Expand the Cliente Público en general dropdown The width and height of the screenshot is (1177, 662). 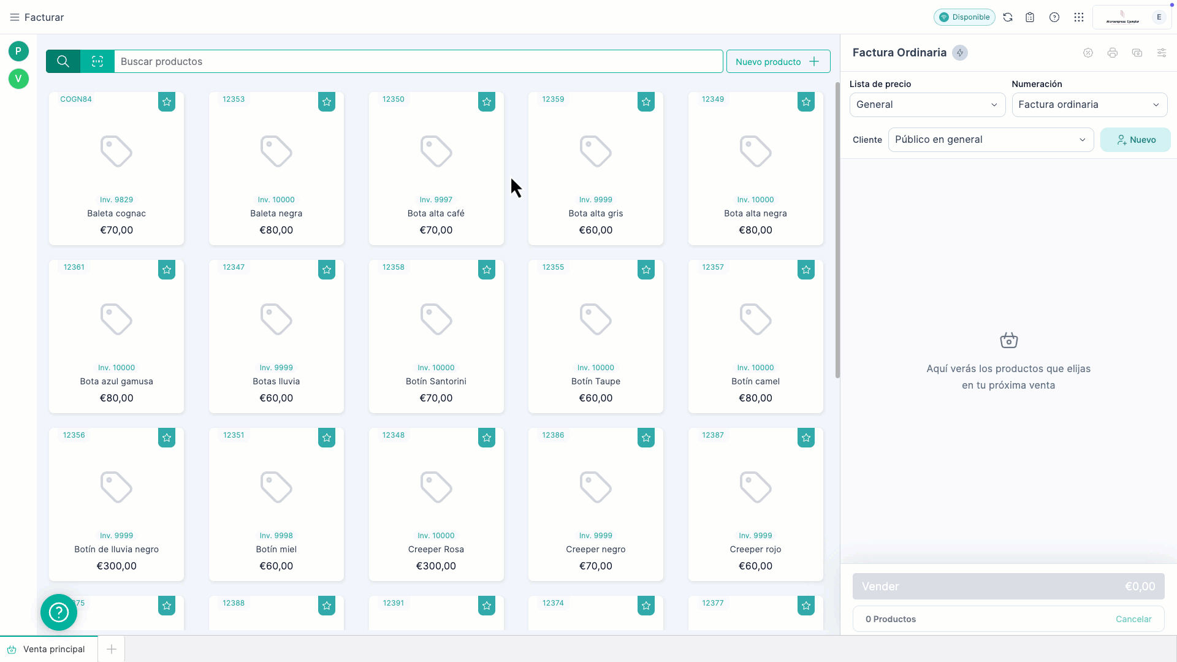click(990, 140)
